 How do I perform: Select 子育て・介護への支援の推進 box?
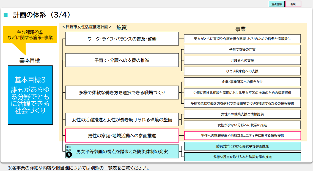click(122, 60)
